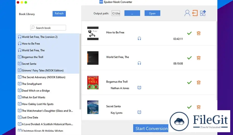The image size is (233, 135).
Task: Click book icon beside Kay Lyons
Action: 139,112
